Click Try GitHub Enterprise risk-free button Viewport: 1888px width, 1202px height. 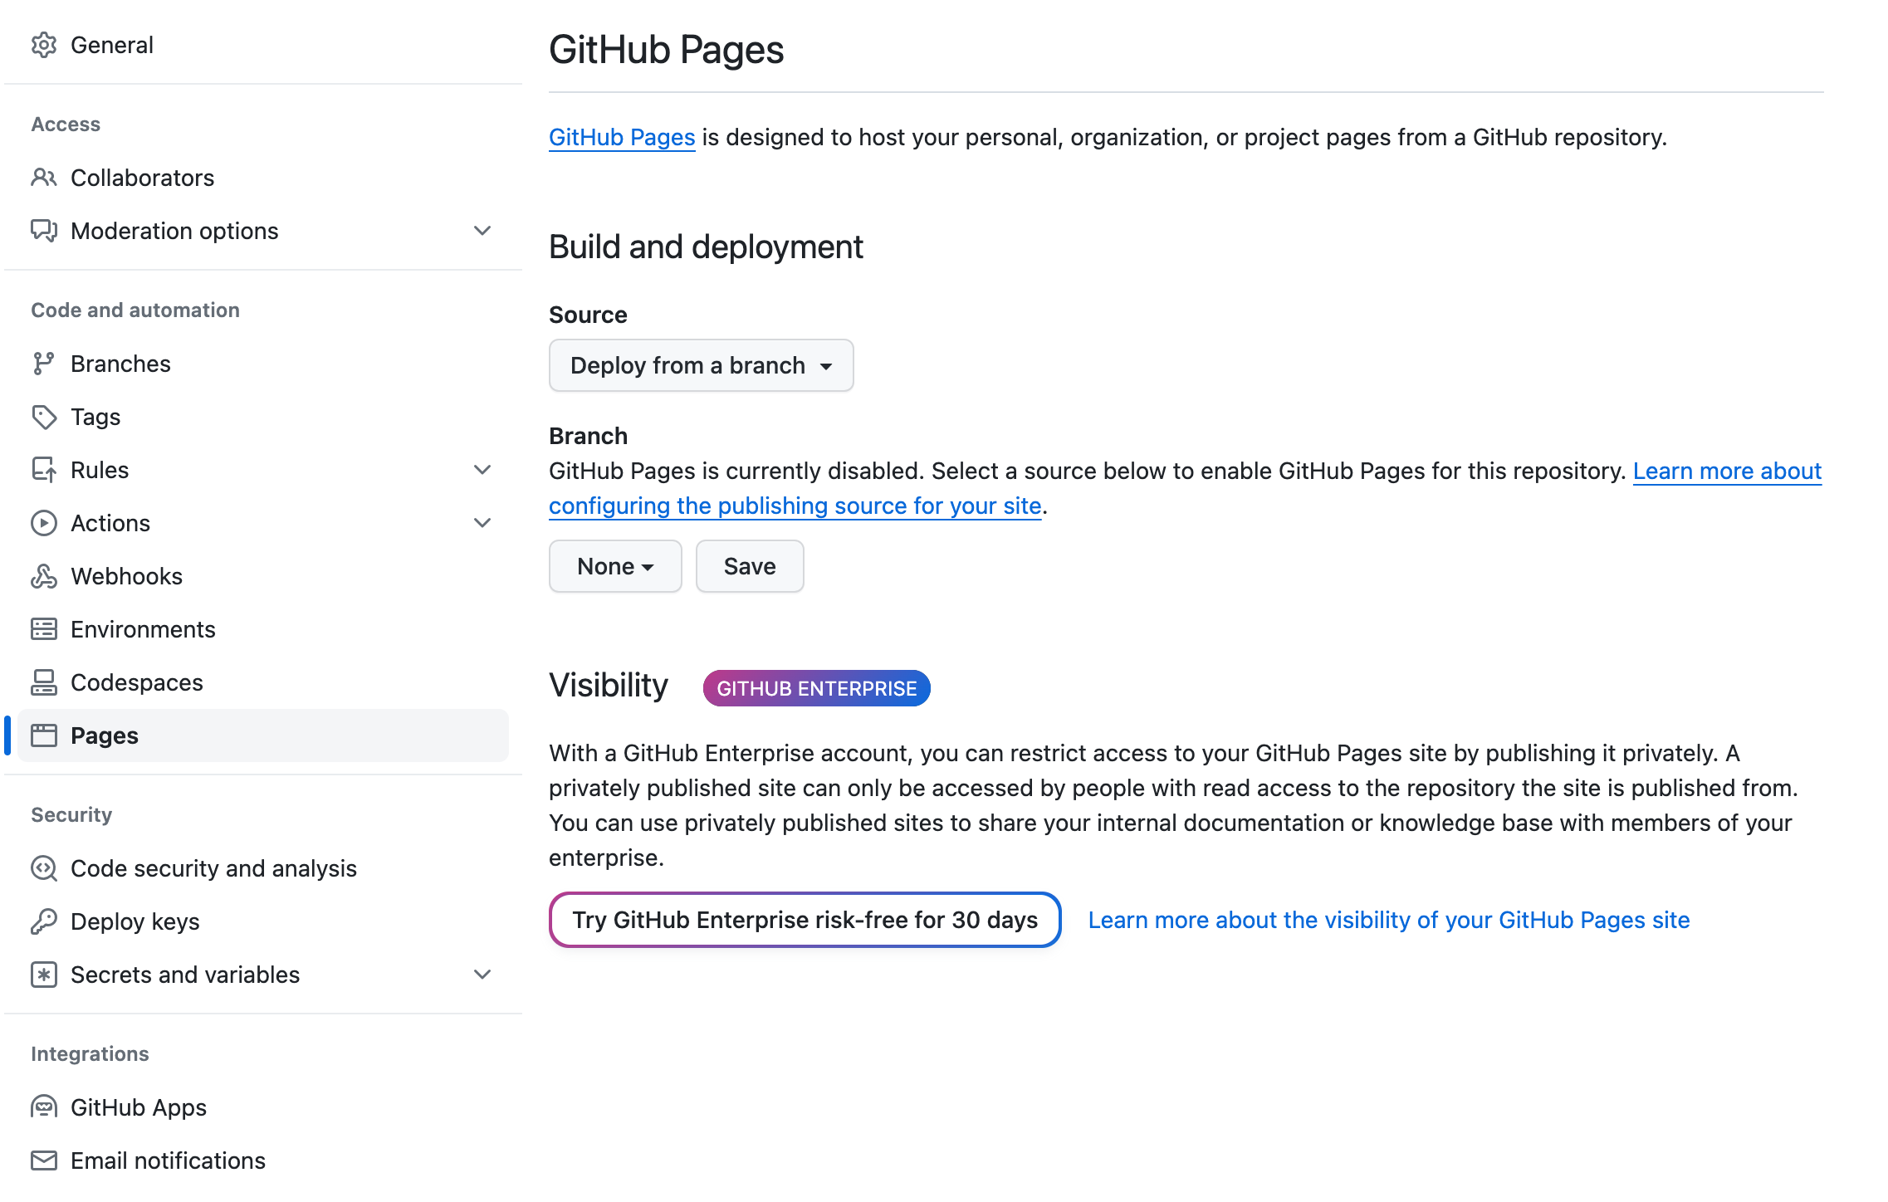pyautogui.click(x=805, y=920)
